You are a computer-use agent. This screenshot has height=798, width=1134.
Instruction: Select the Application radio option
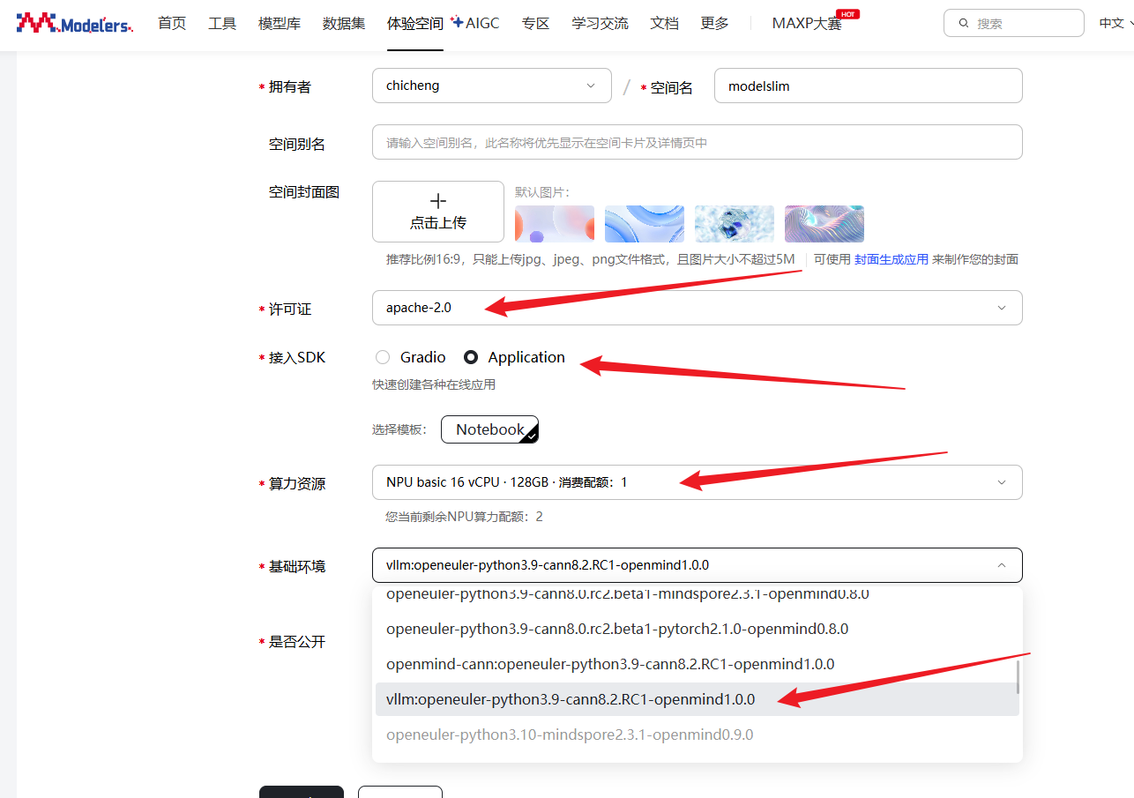point(471,357)
